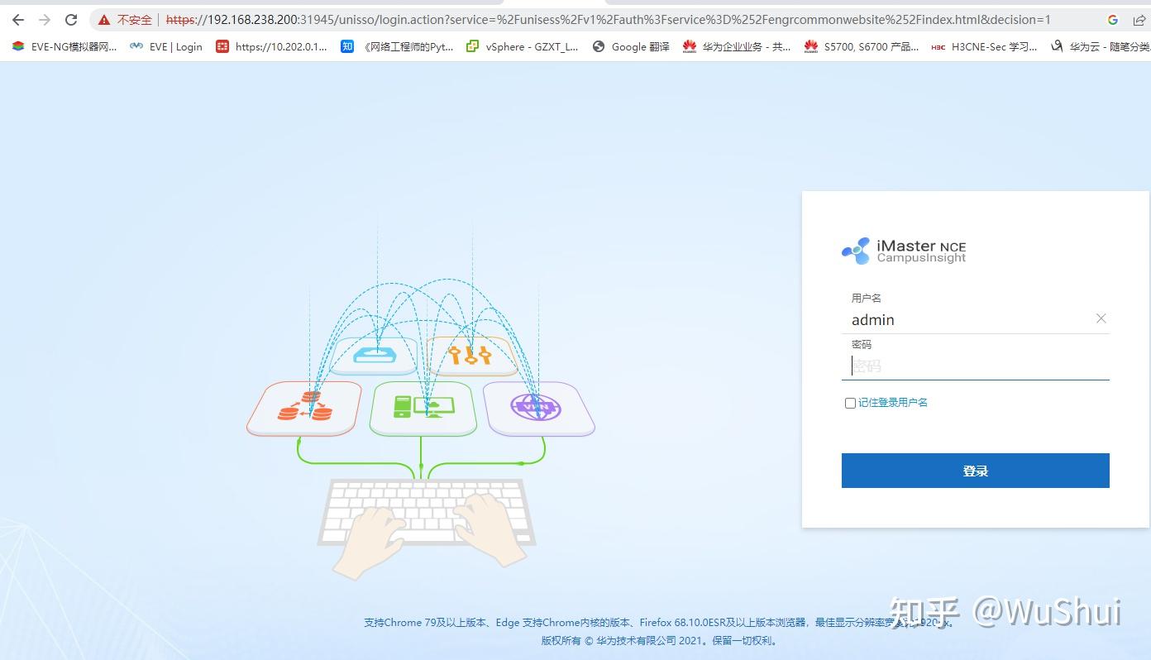The height and width of the screenshot is (660, 1151).
Task: Reload the login page
Action: (71, 19)
